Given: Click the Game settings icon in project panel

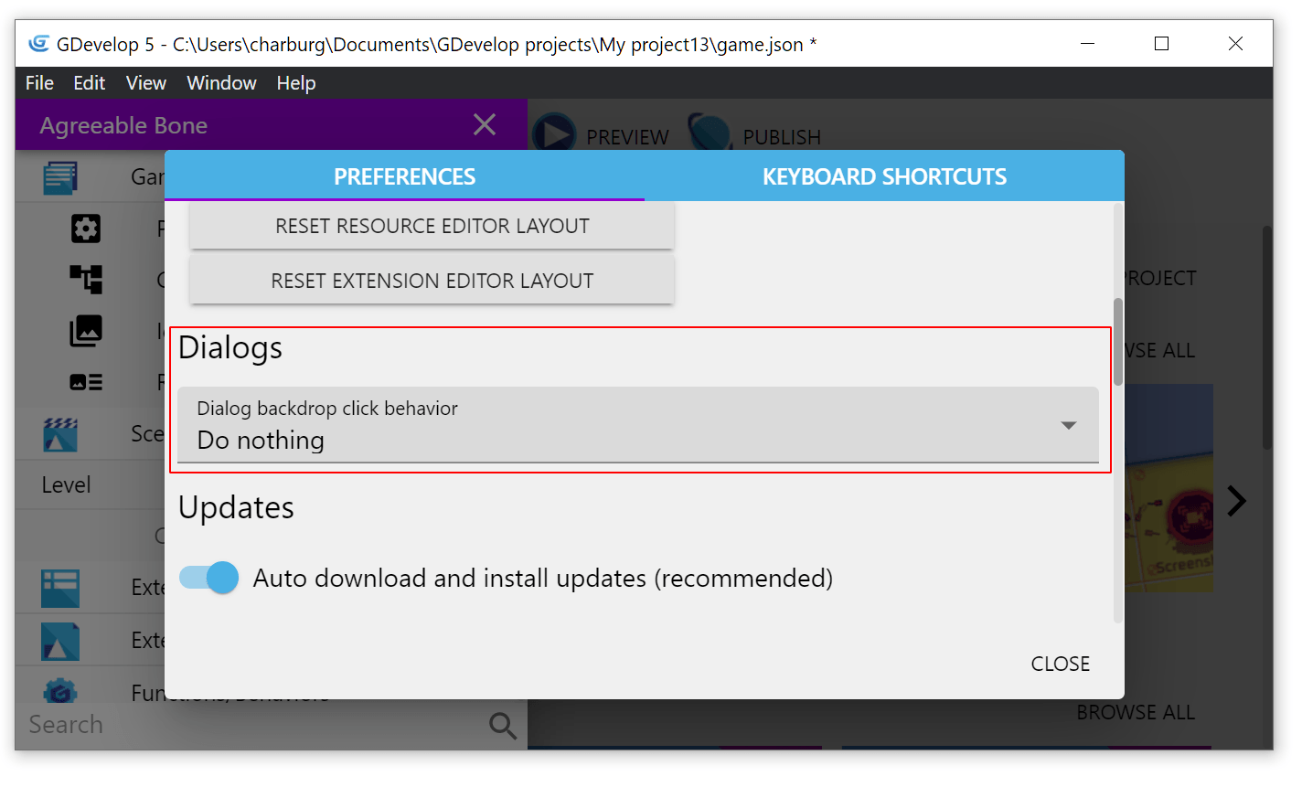Looking at the screenshot, I should tap(60, 176).
